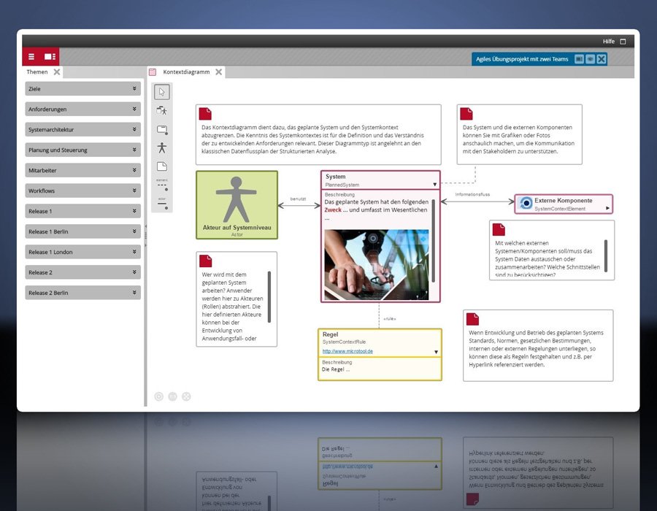Click red note icon of 'Wer wird' note
The image size is (657, 511).
pos(206,261)
